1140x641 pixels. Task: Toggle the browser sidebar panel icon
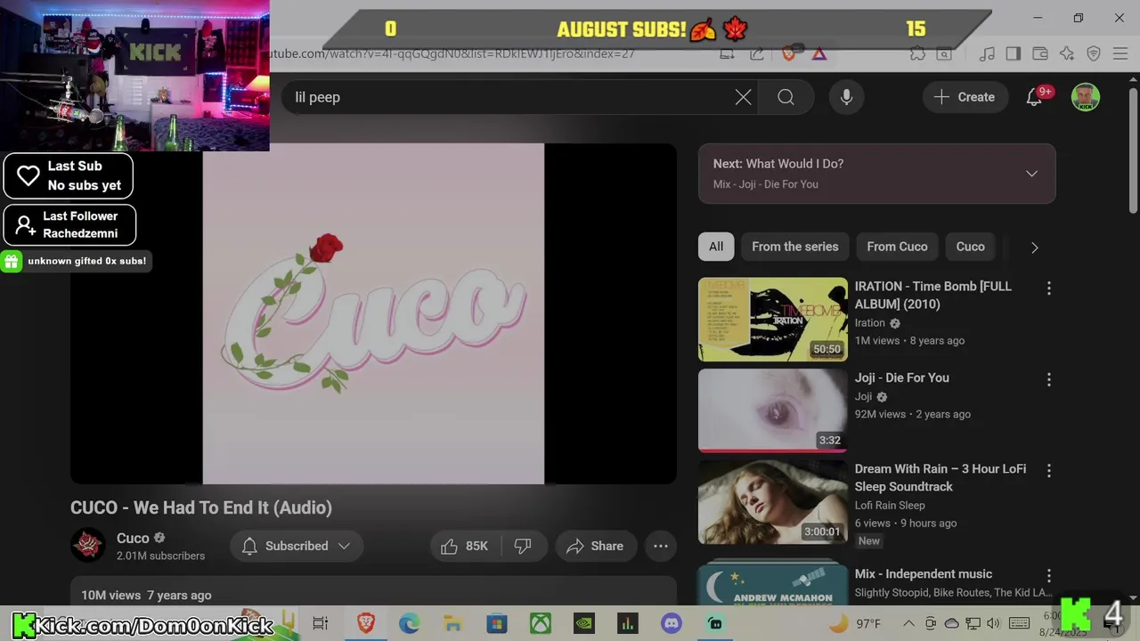pyautogui.click(x=1013, y=54)
